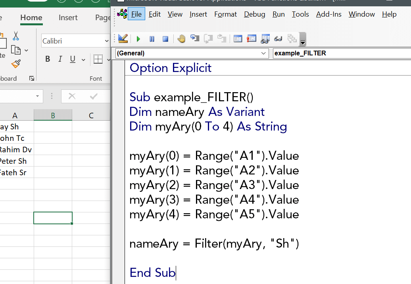Reset the running macro
The width and height of the screenshot is (411, 284).
pos(165,39)
